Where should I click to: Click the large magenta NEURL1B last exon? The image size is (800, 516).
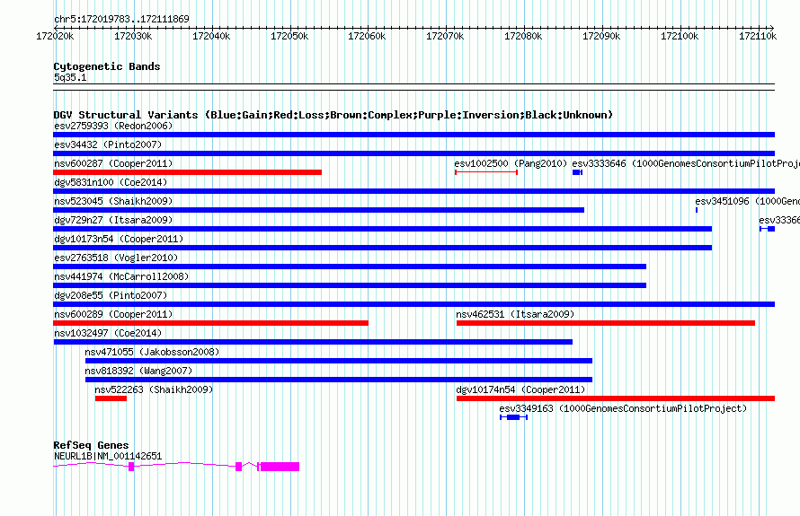[280, 467]
